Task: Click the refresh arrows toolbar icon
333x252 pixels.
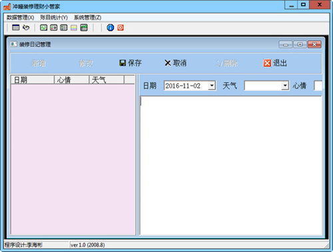Action: click(26, 28)
